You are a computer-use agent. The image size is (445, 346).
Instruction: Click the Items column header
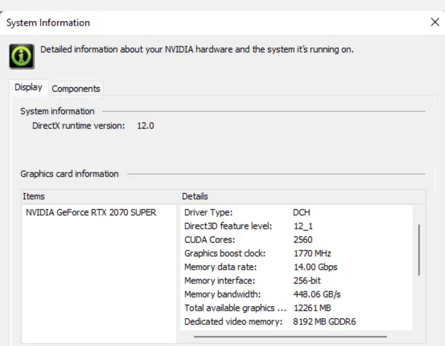coord(34,196)
